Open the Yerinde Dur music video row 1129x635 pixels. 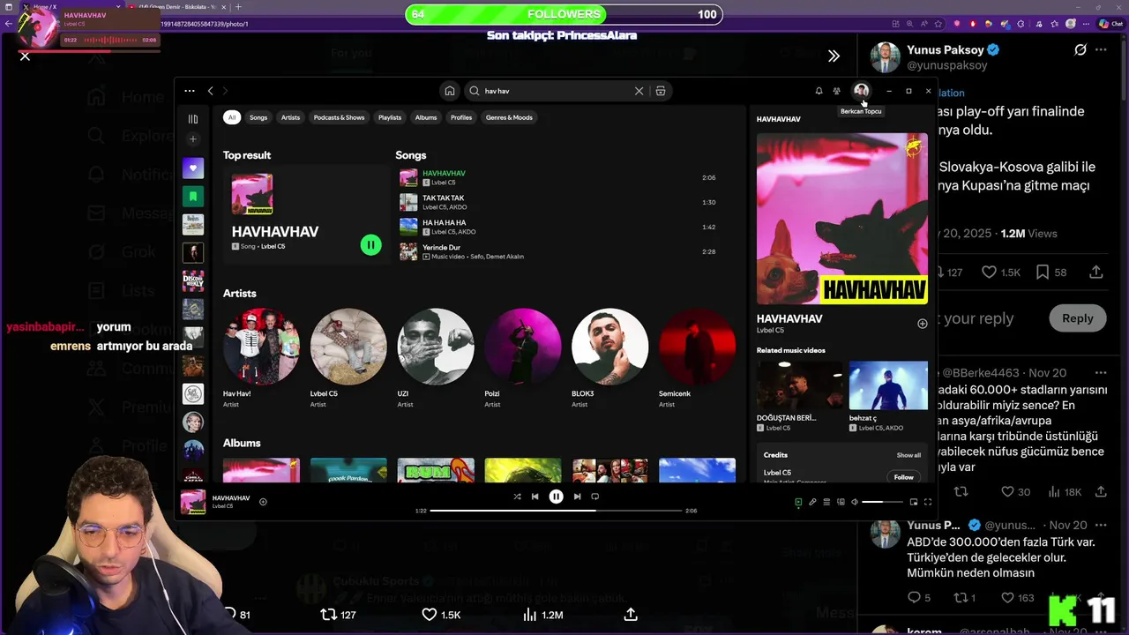(560, 251)
